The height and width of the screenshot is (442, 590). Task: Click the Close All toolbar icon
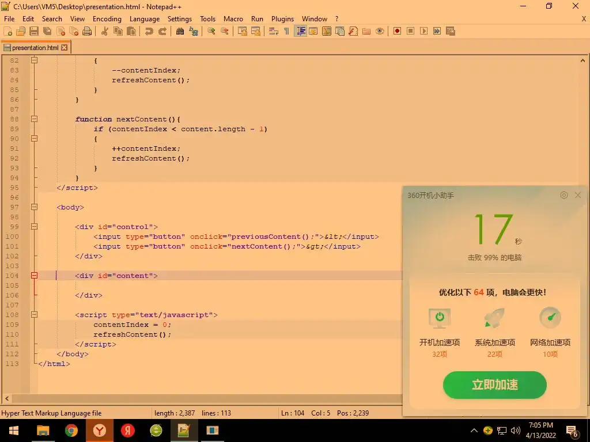pyautogui.click(x=74, y=31)
